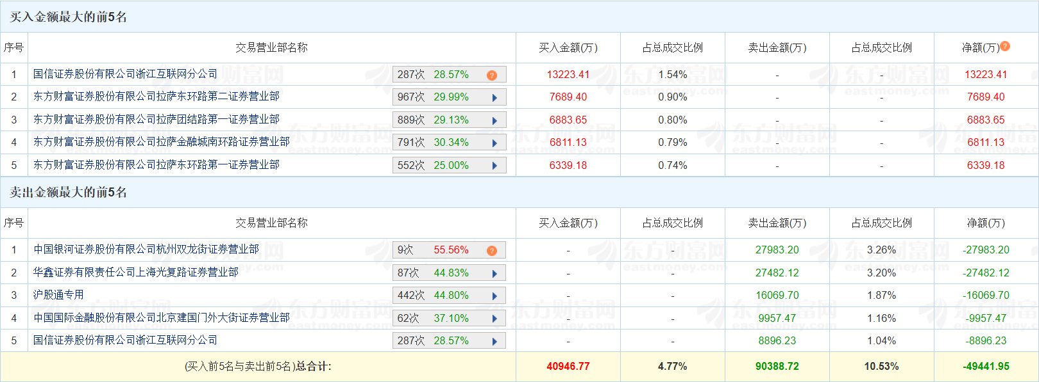This screenshot has width=1039, height=382.
Task: Select buy amount cell 6883.65 in 买入金额 column
Action: click(568, 120)
